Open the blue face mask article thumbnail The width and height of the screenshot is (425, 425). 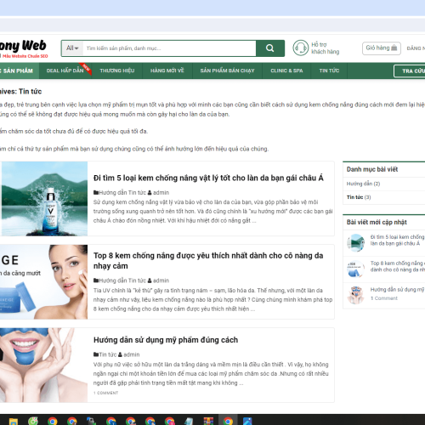(x=43, y=365)
